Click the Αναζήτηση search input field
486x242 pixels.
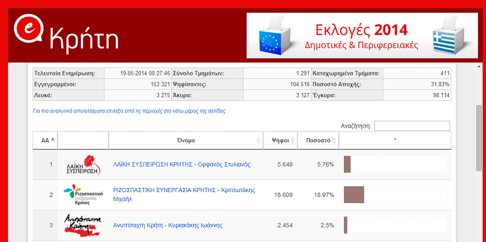pos(412,126)
